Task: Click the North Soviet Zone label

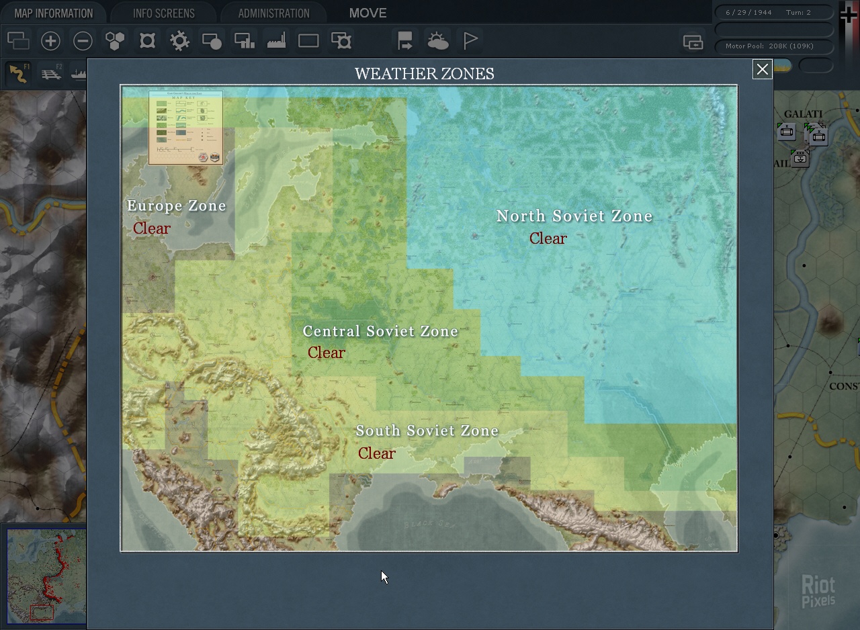Action: click(574, 216)
